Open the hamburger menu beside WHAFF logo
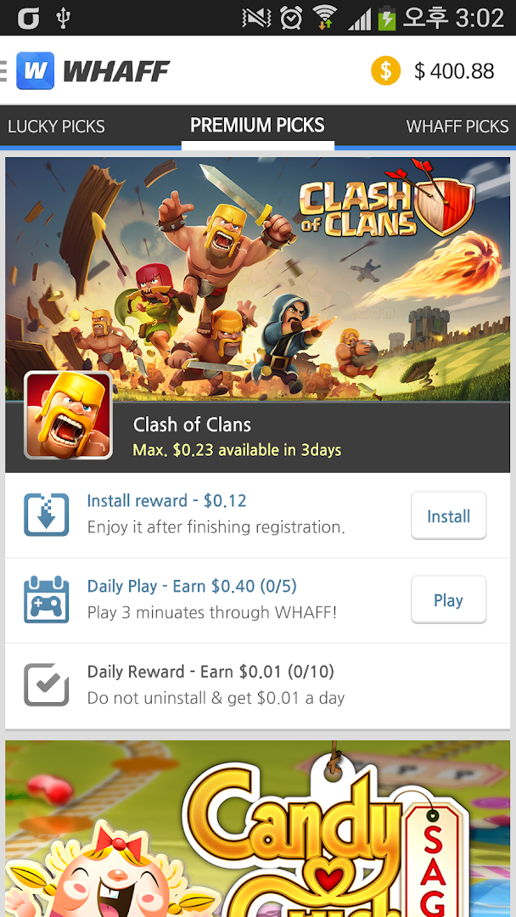 pos(3,70)
